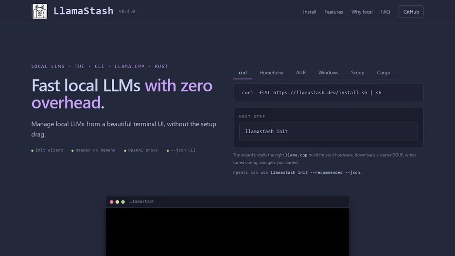
Task: Click the 'init wizard' feature tag
Action: [47, 150]
